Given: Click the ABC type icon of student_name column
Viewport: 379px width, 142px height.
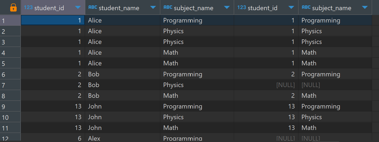Looking at the screenshot, I should tap(93, 8).
